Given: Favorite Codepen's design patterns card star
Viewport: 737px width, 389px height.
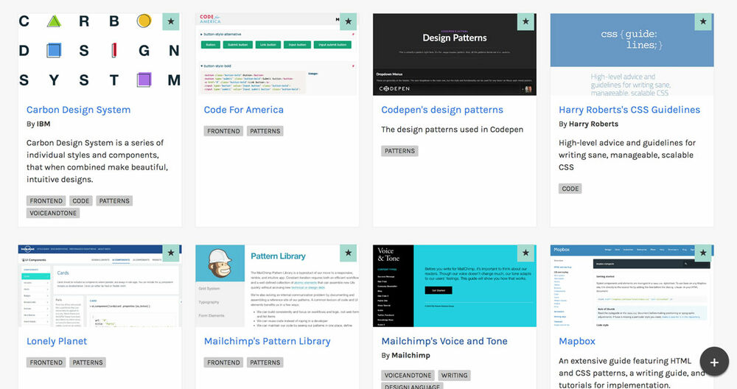Looking at the screenshot, I should (x=525, y=21).
